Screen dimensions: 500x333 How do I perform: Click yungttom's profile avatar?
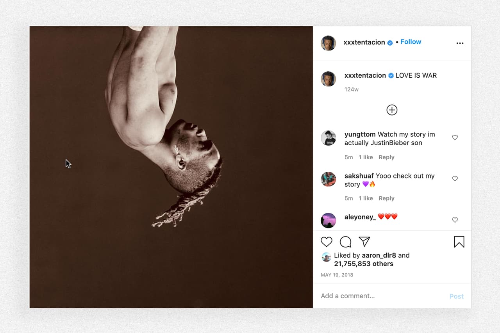328,138
